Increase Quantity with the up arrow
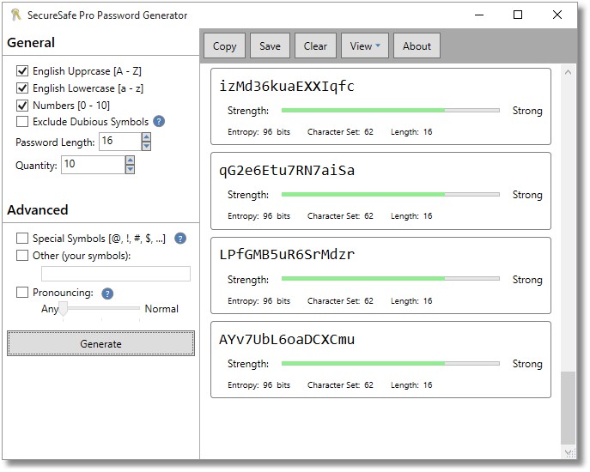590x472 pixels. 130,160
